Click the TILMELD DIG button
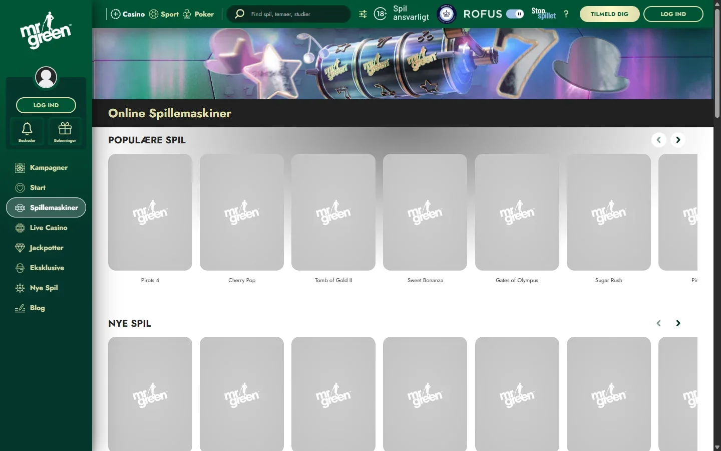The width and height of the screenshot is (721, 451). click(609, 14)
